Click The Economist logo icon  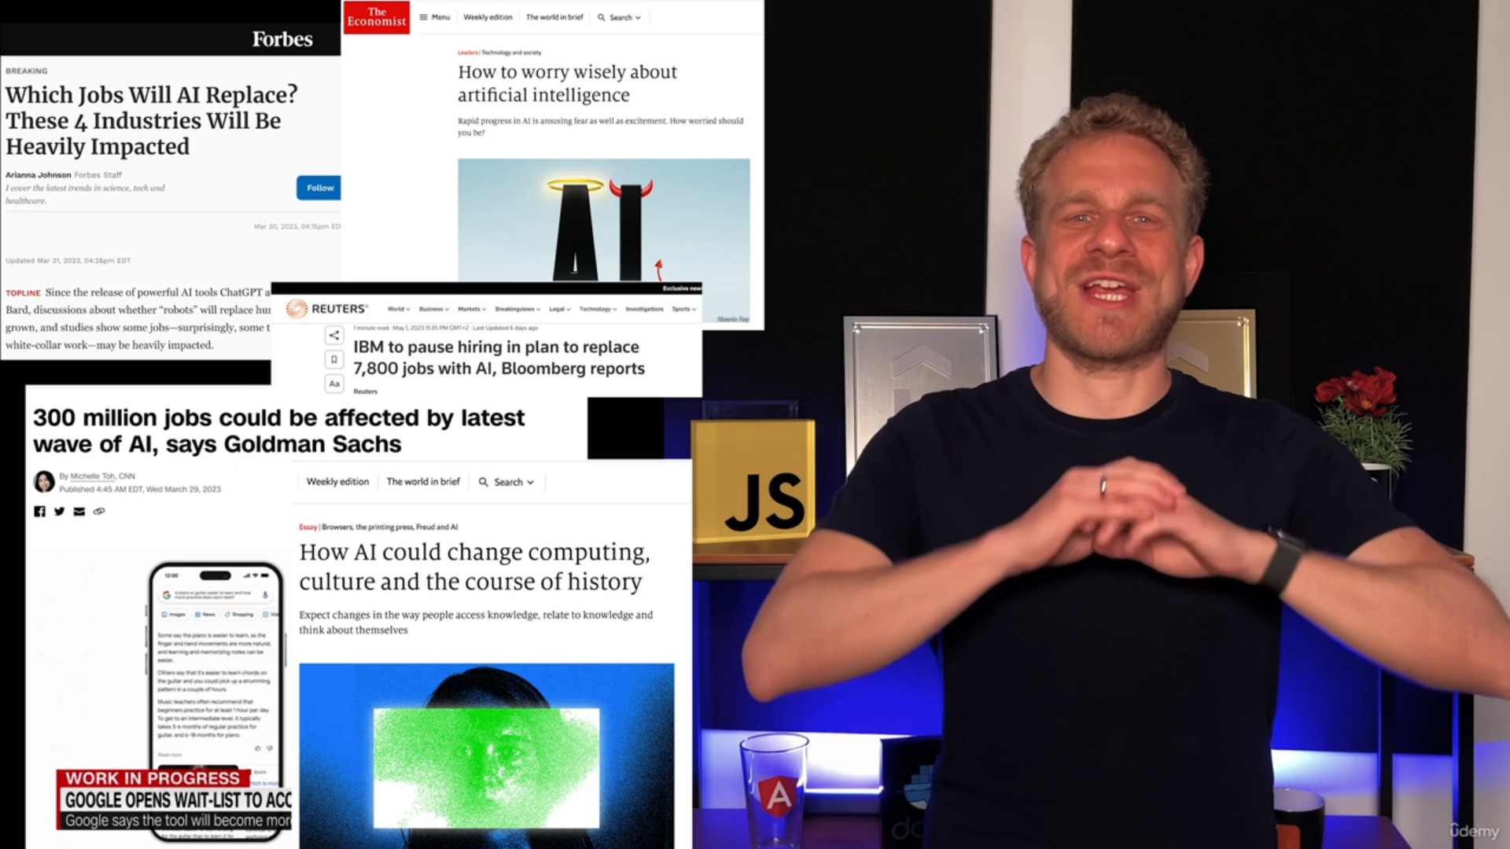(x=375, y=17)
